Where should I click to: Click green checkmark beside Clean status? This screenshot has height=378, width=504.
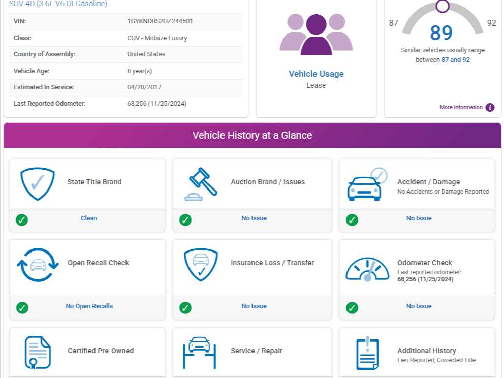(x=22, y=220)
